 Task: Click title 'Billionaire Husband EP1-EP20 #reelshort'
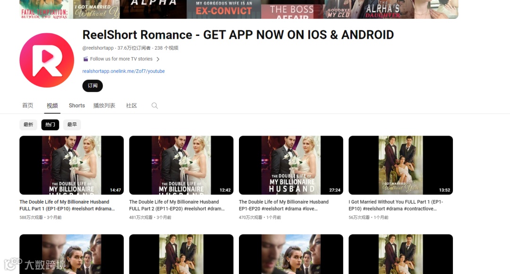pos(284,205)
